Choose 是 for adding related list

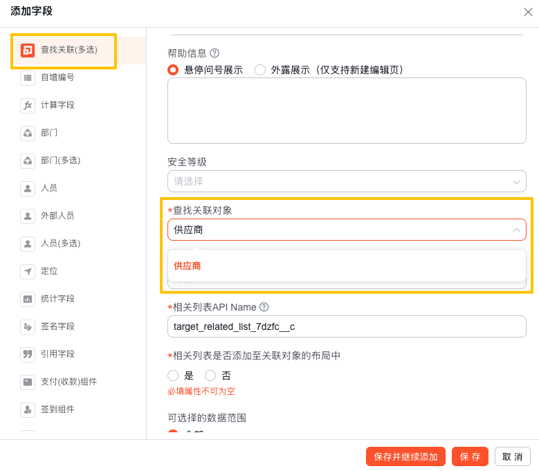tap(173, 376)
